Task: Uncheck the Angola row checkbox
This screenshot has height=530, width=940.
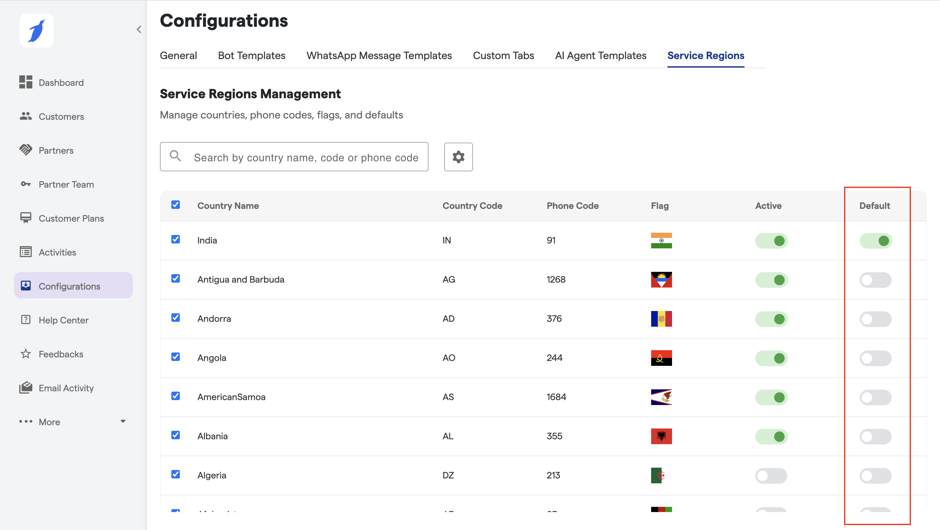Action: 176,357
